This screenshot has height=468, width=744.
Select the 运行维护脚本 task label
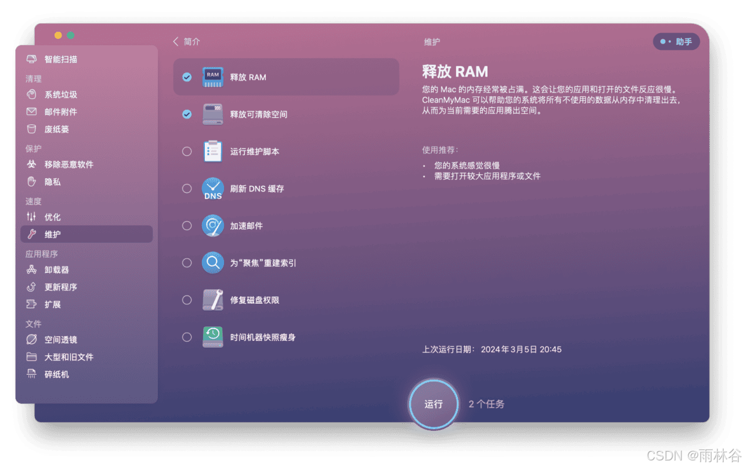[255, 152]
